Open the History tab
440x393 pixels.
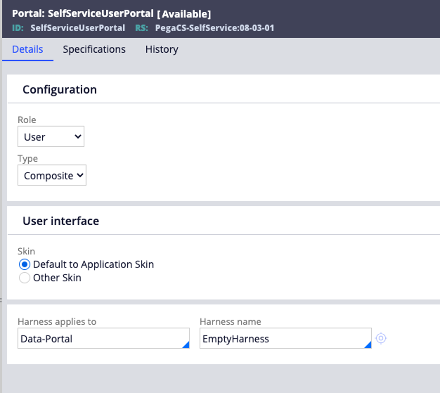(x=162, y=49)
